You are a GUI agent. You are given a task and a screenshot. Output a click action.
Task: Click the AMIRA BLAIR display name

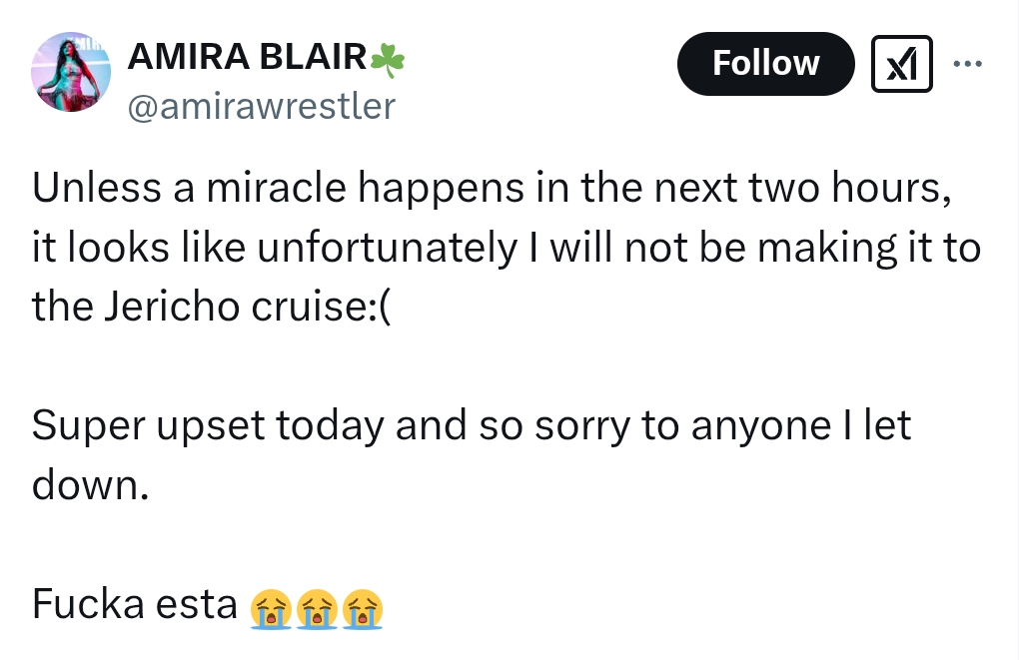point(247,60)
